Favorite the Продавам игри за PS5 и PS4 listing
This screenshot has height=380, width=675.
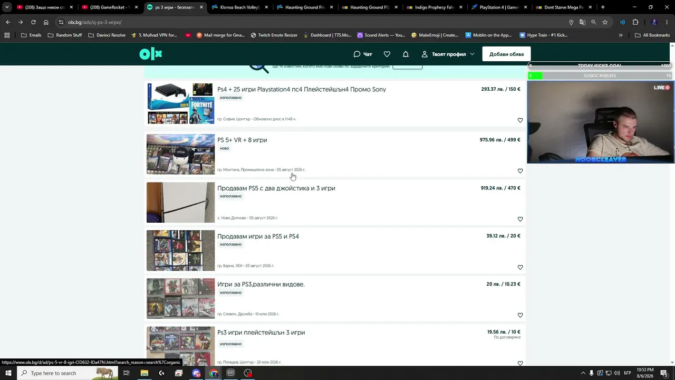520,267
